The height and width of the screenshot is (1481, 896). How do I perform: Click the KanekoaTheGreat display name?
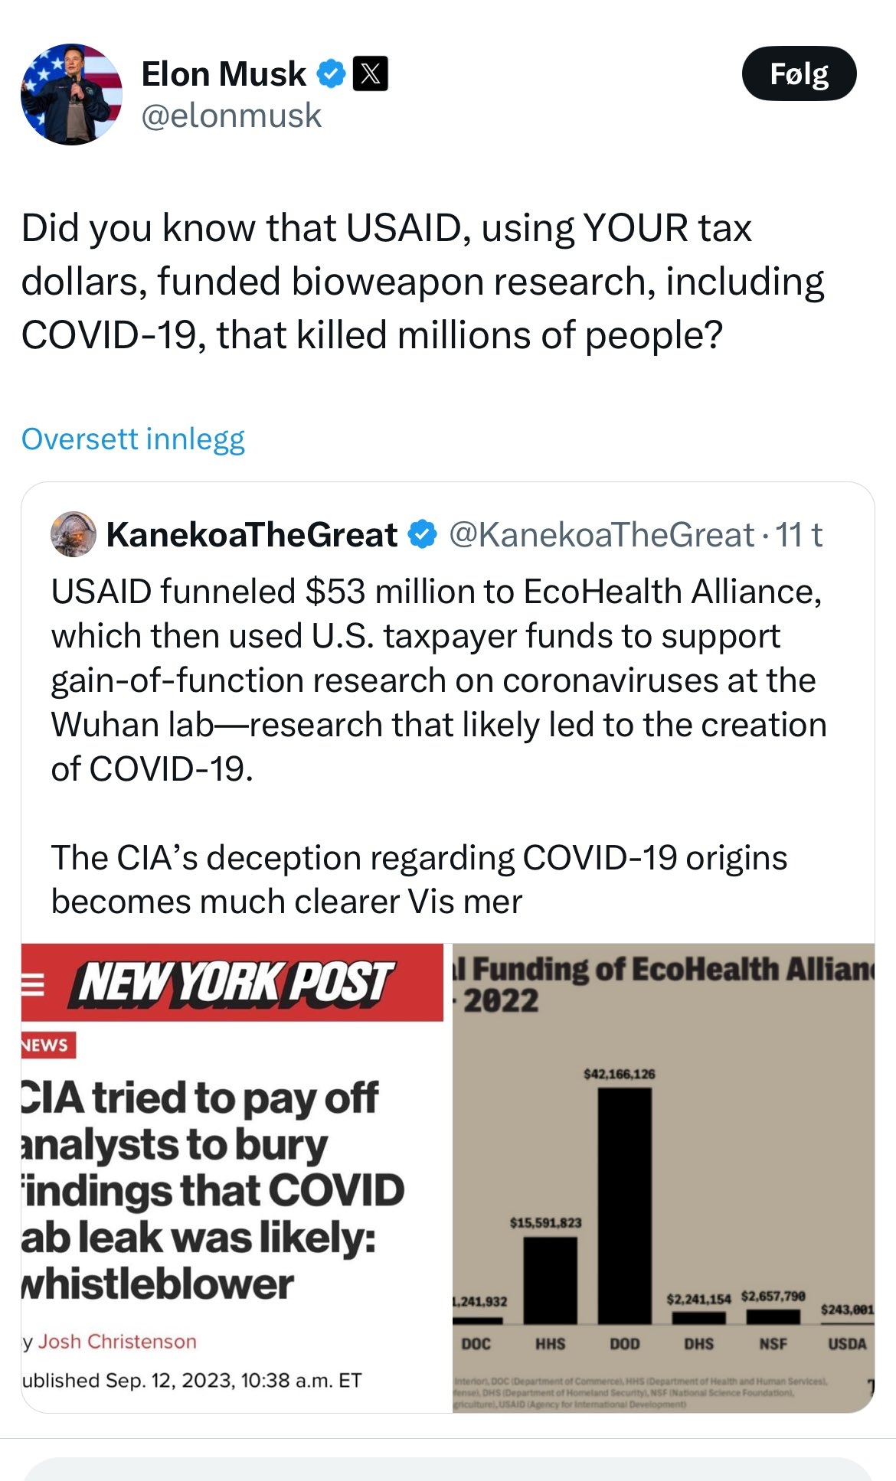tap(252, 534)
